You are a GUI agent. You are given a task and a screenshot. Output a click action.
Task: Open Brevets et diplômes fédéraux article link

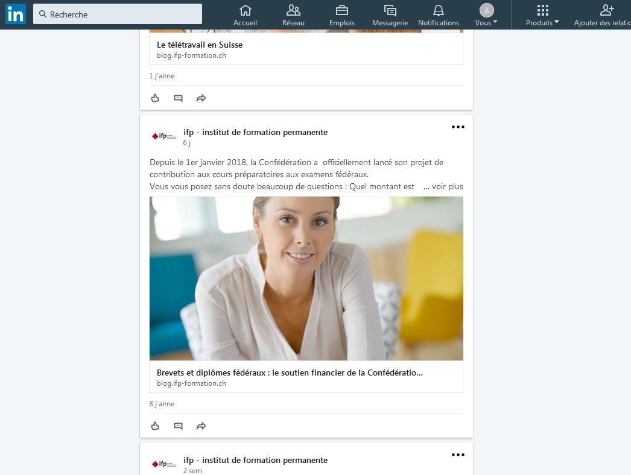(x=290, y=373)
